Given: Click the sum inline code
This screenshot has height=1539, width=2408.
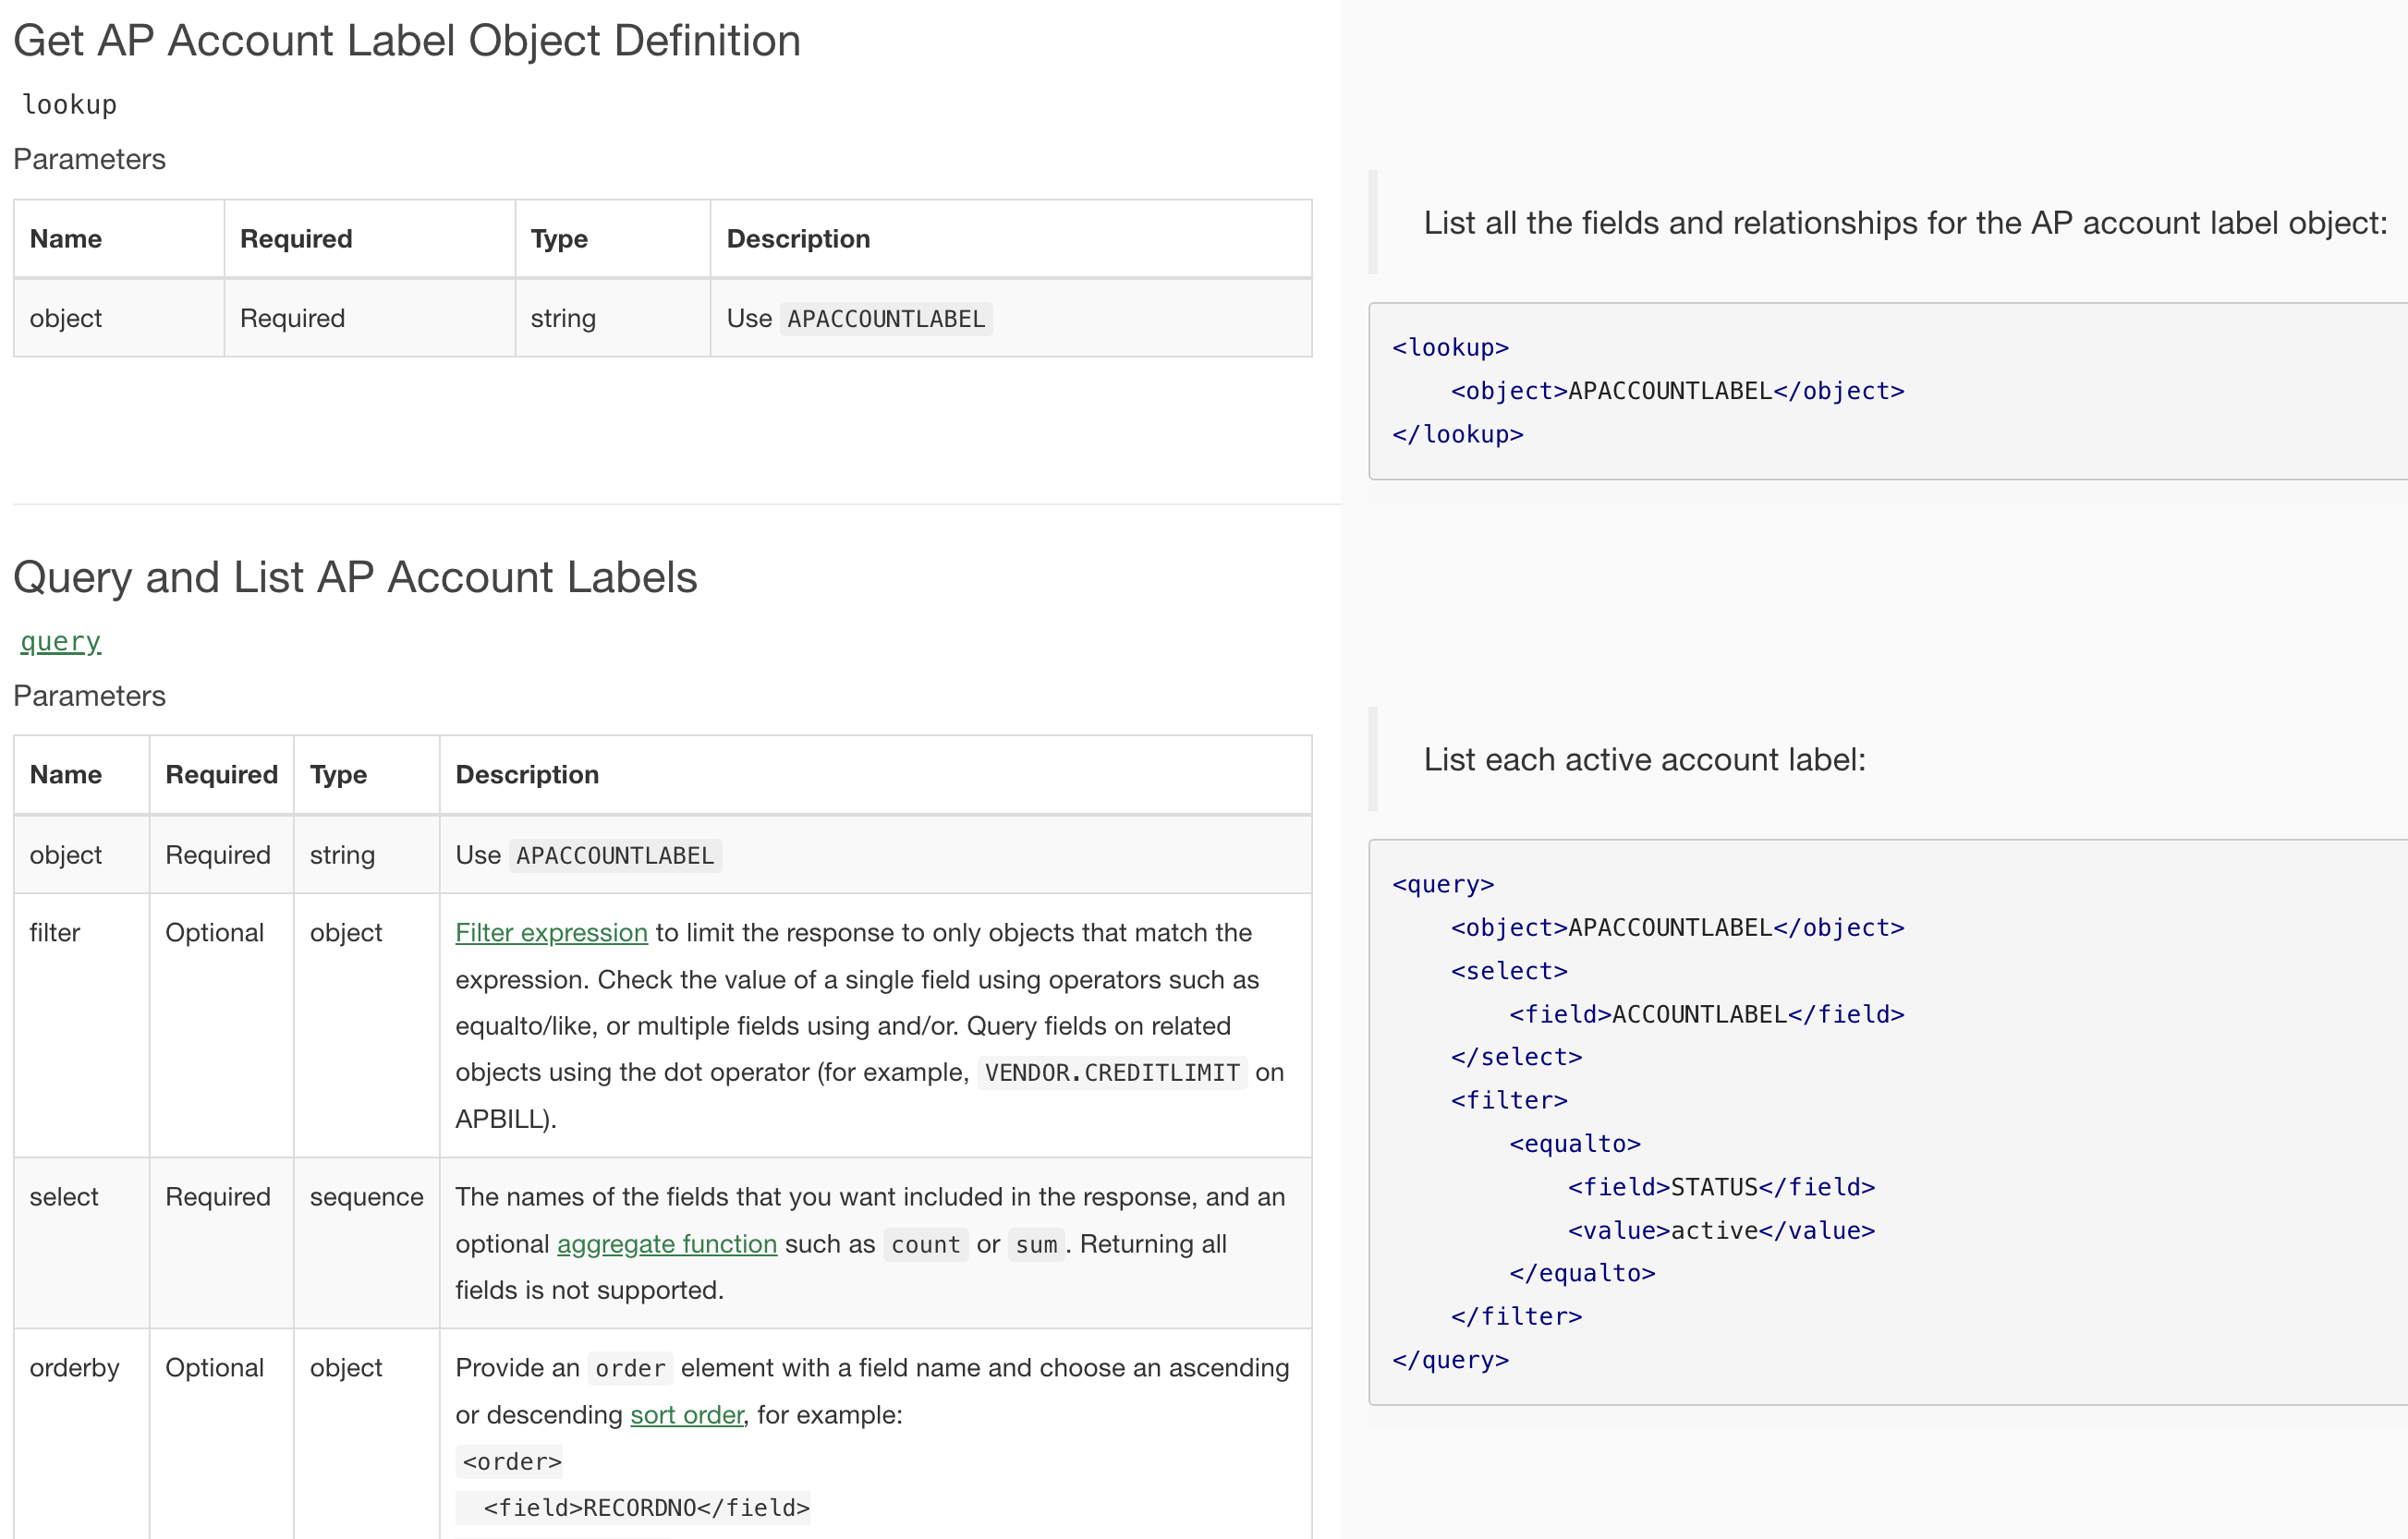Looking at the screenshot, I should (x=1036, y=1244).
